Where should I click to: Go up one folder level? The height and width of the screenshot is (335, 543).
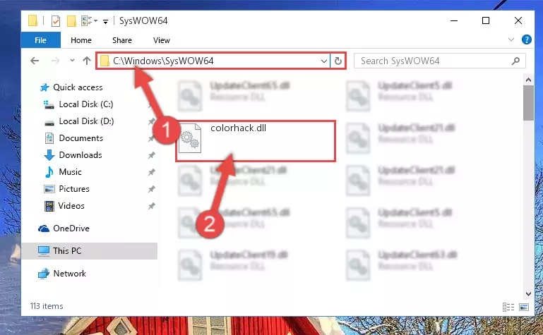[x=87, y=61]
